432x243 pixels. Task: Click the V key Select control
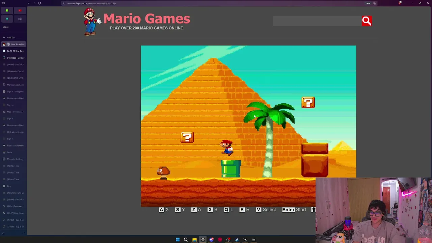point(259,210)
